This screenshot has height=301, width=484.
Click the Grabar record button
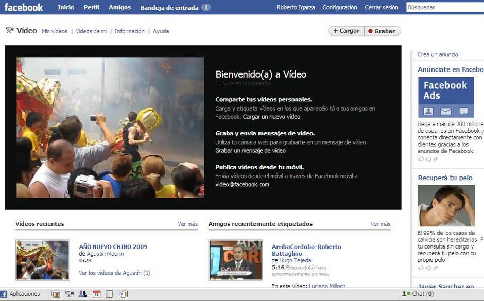tap(382, 31)
